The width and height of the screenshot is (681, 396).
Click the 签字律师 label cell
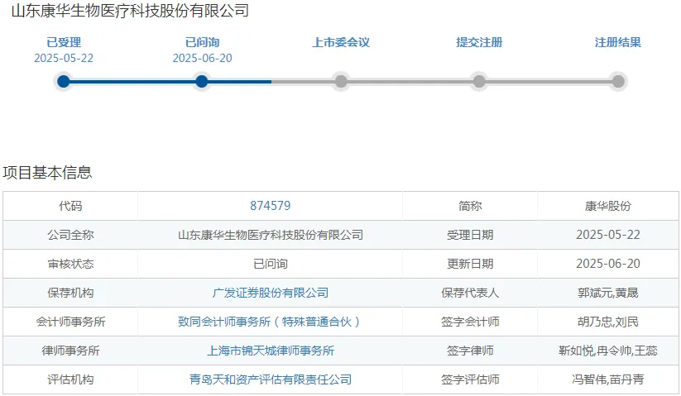(x=470, y=351)
